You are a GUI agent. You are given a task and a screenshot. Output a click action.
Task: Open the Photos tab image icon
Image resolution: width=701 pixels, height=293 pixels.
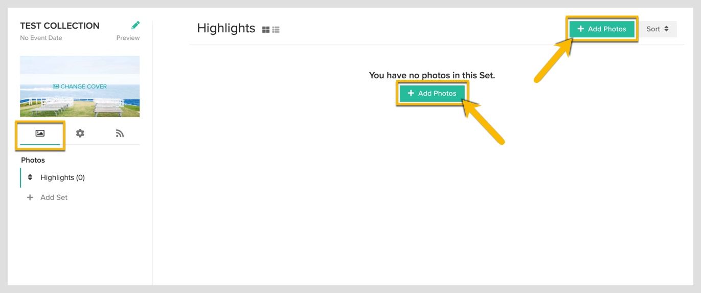40,133
